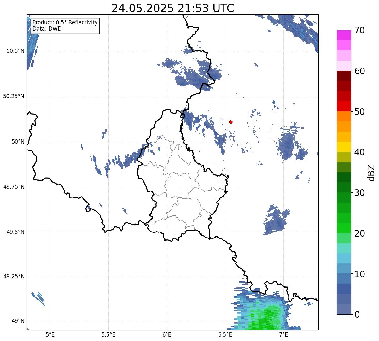
Task: Click the colorbar tick label 30
Action: [x=360, y=193]
